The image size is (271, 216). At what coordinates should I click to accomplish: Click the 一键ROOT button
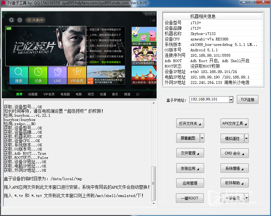190,198
